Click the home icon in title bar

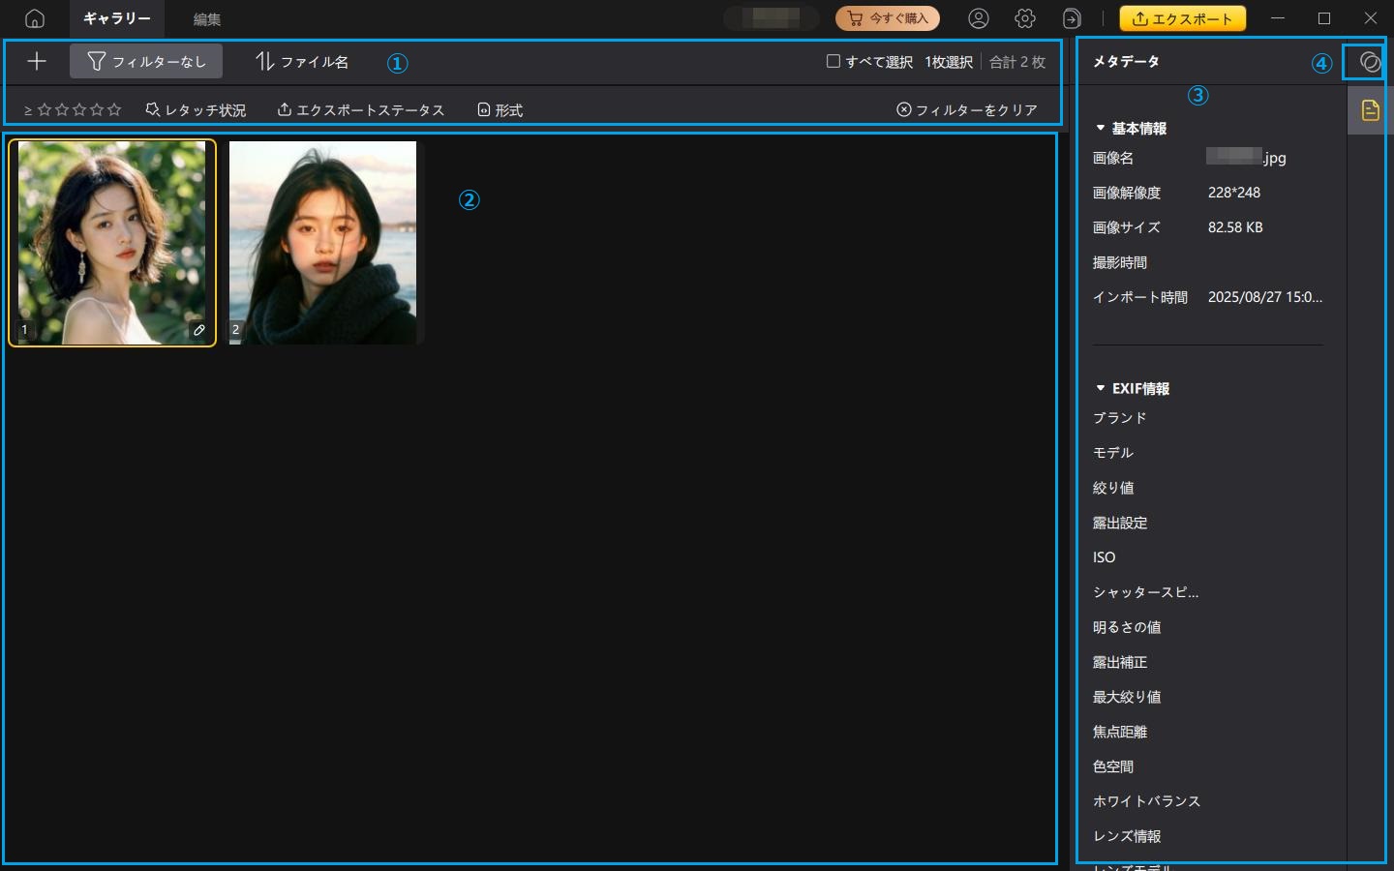(x=35, y=18)
